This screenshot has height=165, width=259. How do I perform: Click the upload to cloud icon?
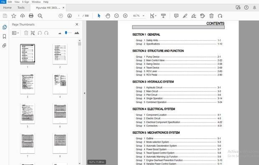point(22,16)
